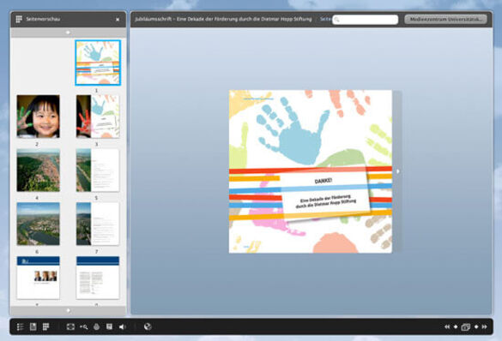Viewport: 502px width, 341px height.
Task: Click the bookmarks page icon in toolbar
Action: pos(33,326)
